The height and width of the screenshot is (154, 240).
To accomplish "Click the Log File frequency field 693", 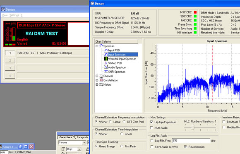I will point(191,140).
